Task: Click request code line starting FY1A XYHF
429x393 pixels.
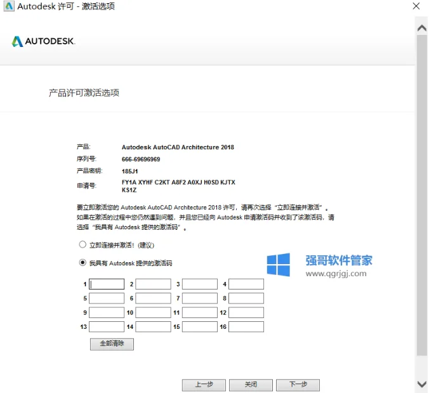Action: (178, 182)
